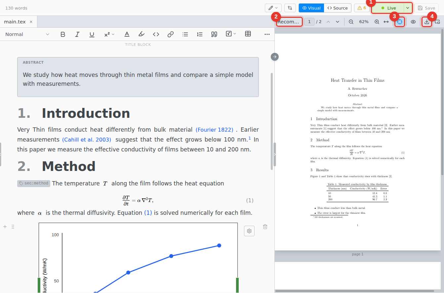Click the Recompile button
Viewport: 444px width, 293px height.
click(x=290, y=22)
